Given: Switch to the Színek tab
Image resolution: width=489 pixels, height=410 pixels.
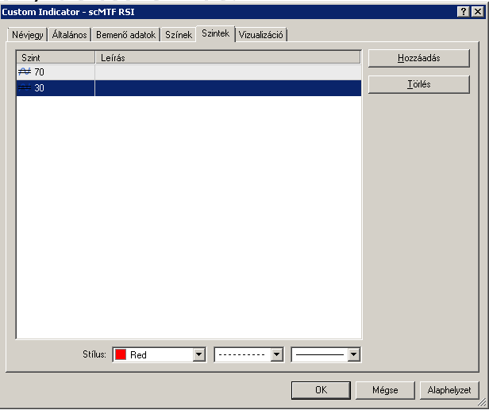Looking at the screenshot, I should (x=179, y=35).
